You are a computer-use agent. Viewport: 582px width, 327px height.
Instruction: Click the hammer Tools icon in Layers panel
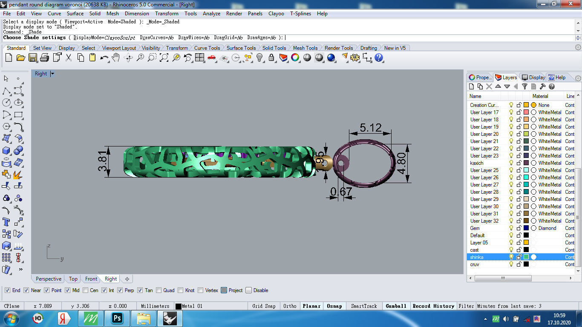coord(543,86)
